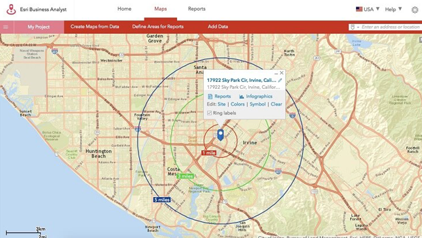Open My Project panel

pyautogui.click(x=39, y=27)
